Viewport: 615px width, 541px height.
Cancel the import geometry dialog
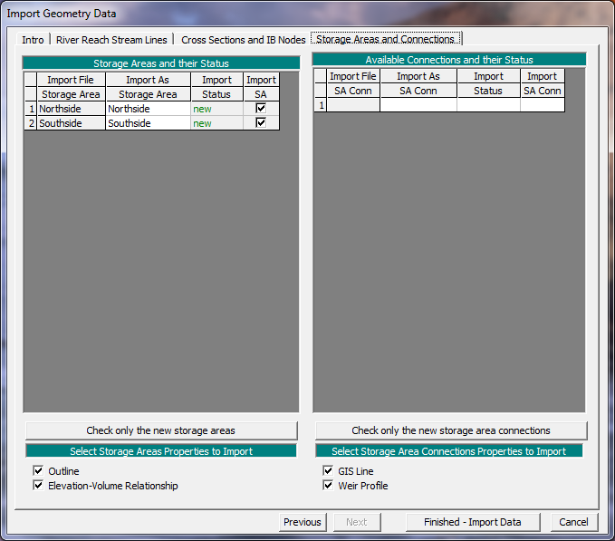tap(573, 522)
